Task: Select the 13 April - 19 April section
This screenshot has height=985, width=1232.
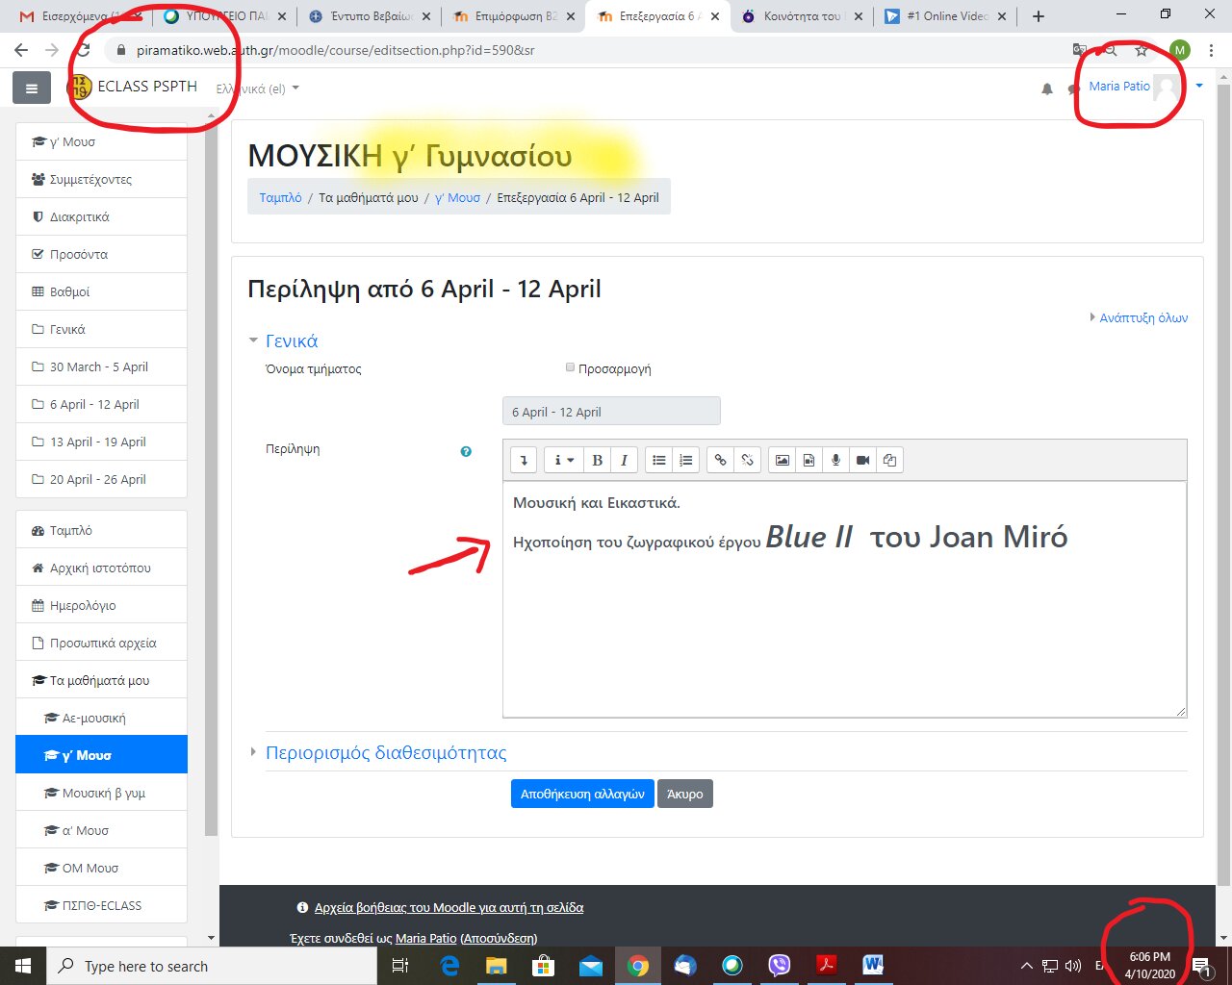Action: click(x=97, y=442)
